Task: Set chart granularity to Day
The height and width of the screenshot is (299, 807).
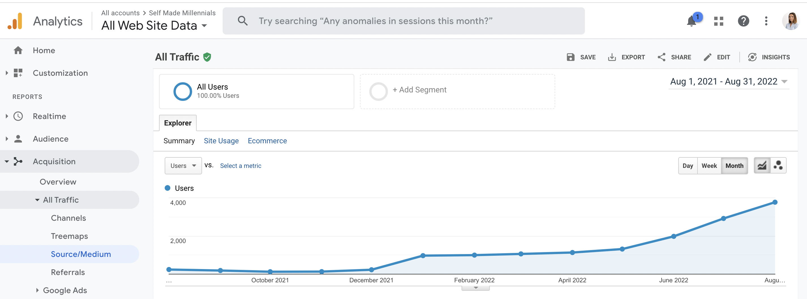Action: tap(688, 166)
